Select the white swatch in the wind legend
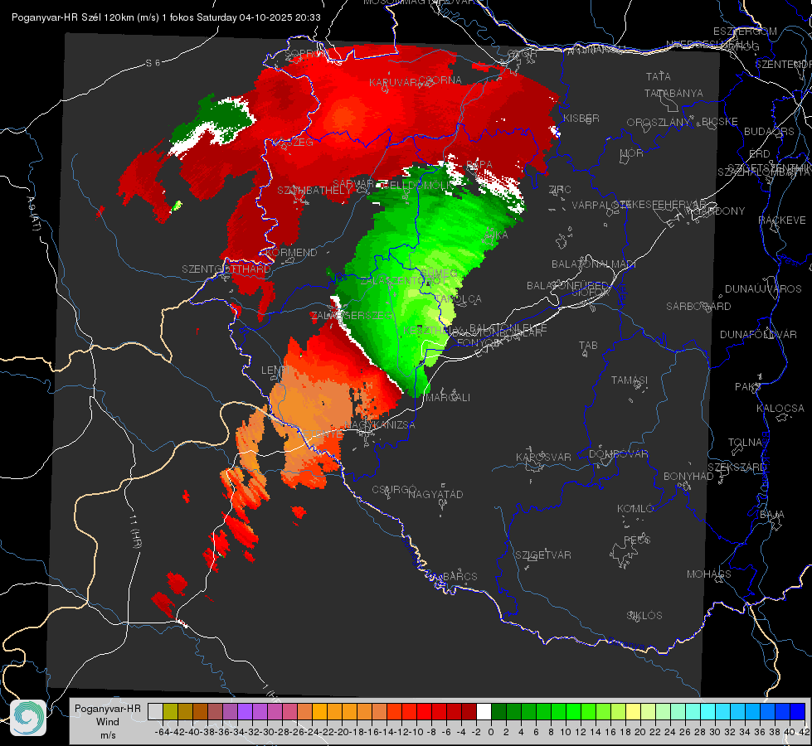 pyautogui.click(x=484, y=711)
